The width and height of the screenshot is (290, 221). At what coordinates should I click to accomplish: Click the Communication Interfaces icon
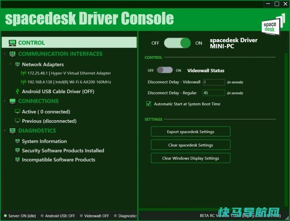tap(12, 54)
